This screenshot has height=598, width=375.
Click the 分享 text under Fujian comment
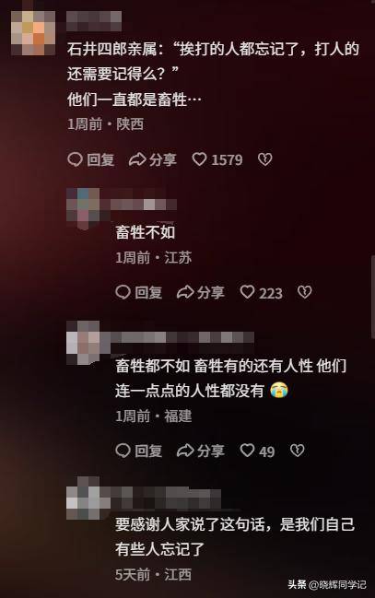click(211, 451)
